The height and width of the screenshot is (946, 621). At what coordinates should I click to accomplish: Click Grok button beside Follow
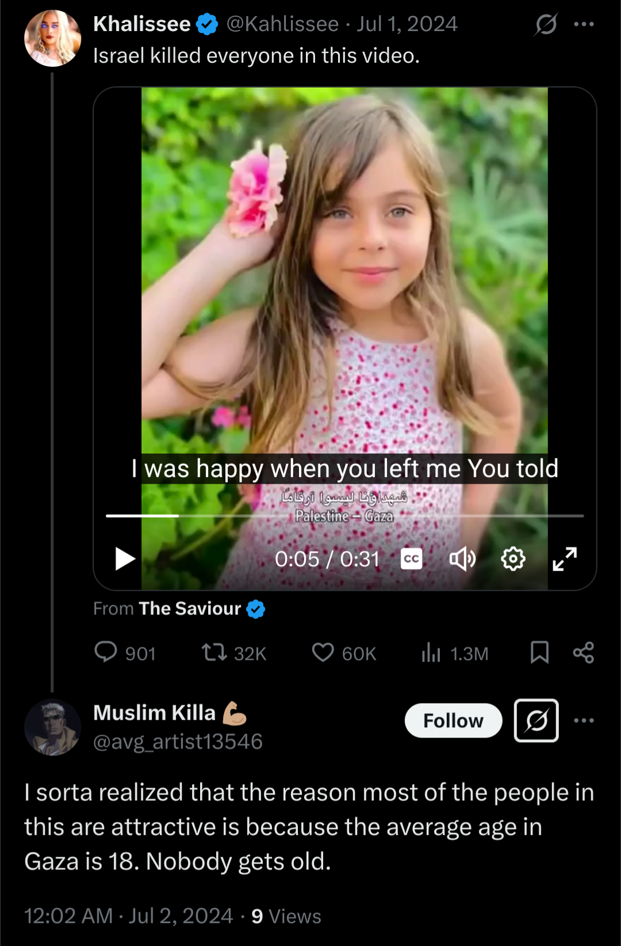[x=536, y=720]
